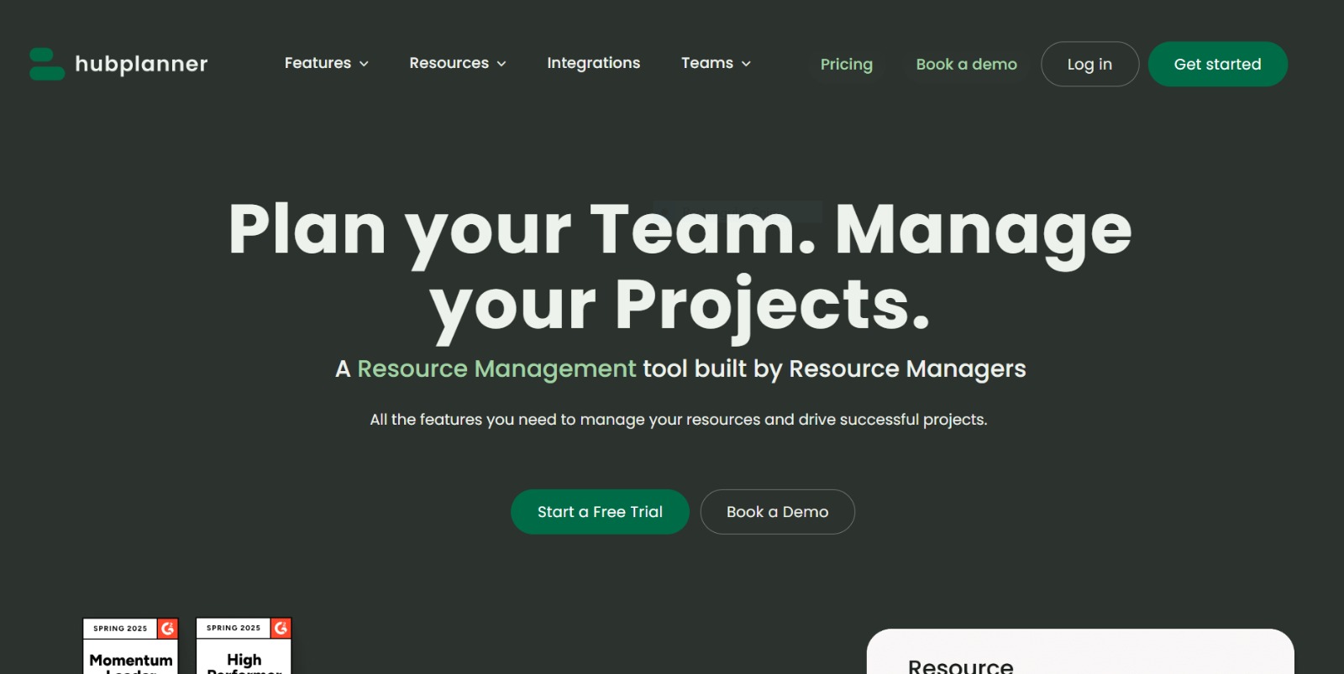The image size is (1344, 674).
Task: Expand the Features dropdown chevron
Action: point(364,64)
